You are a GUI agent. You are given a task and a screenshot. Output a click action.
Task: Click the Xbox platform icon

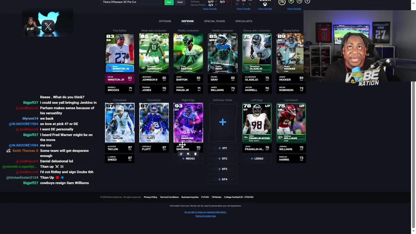265,4
